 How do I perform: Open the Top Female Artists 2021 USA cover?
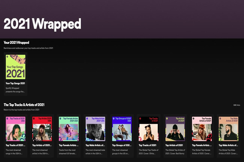coord(69,129)
